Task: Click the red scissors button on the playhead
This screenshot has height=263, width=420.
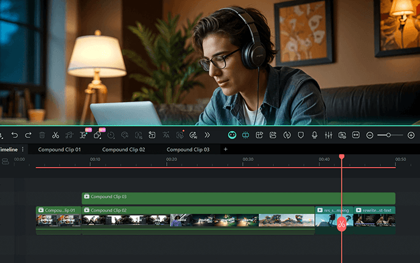Action: (341, 224)
